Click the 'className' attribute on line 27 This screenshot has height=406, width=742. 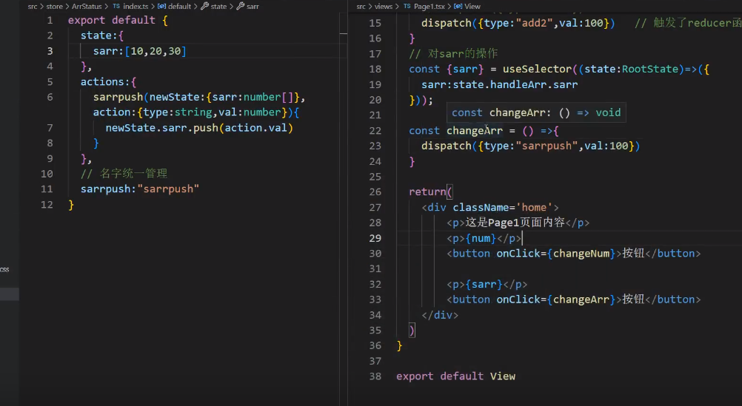481,208
